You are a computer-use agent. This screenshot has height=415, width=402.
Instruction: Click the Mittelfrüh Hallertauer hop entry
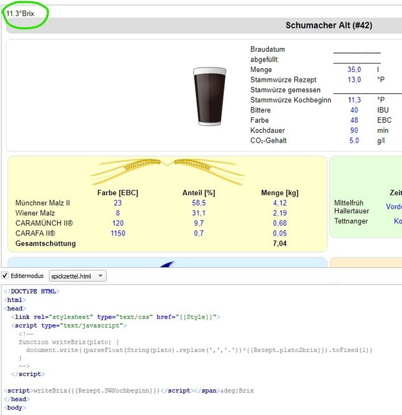[x=351, y=207]
